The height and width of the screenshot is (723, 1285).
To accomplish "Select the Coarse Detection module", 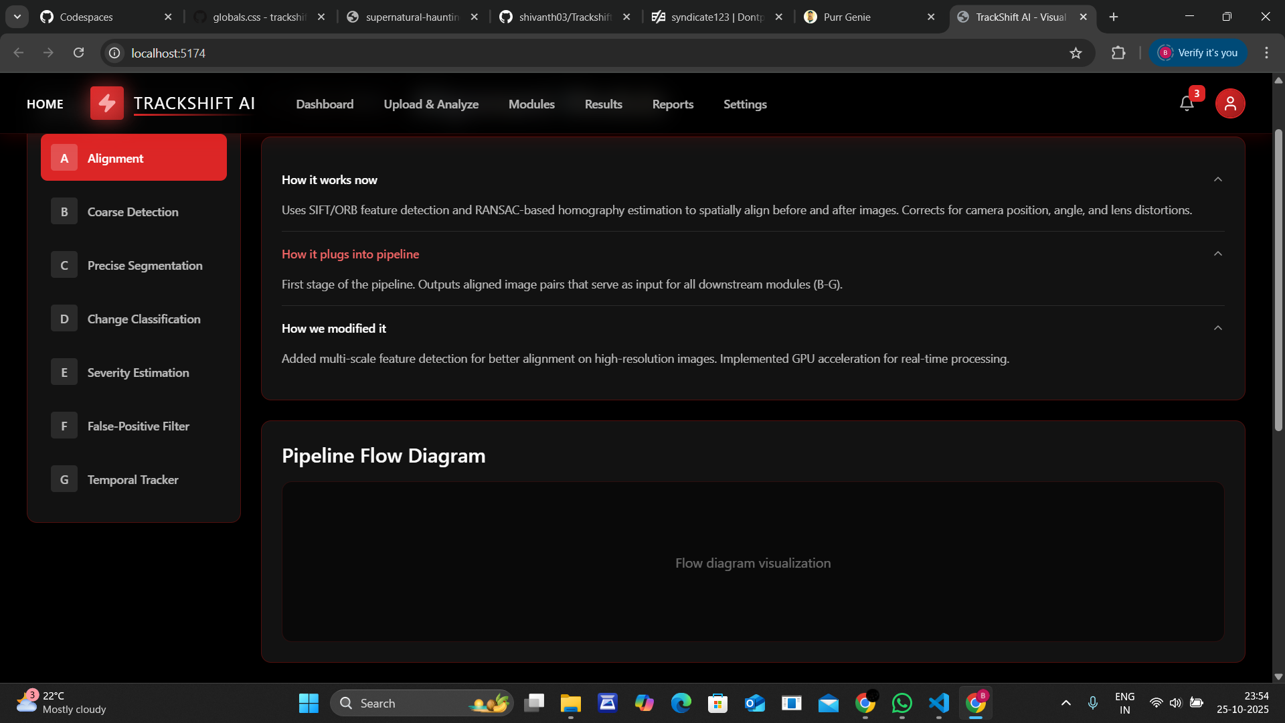I will pyautogui.click(x=133, y=212).
